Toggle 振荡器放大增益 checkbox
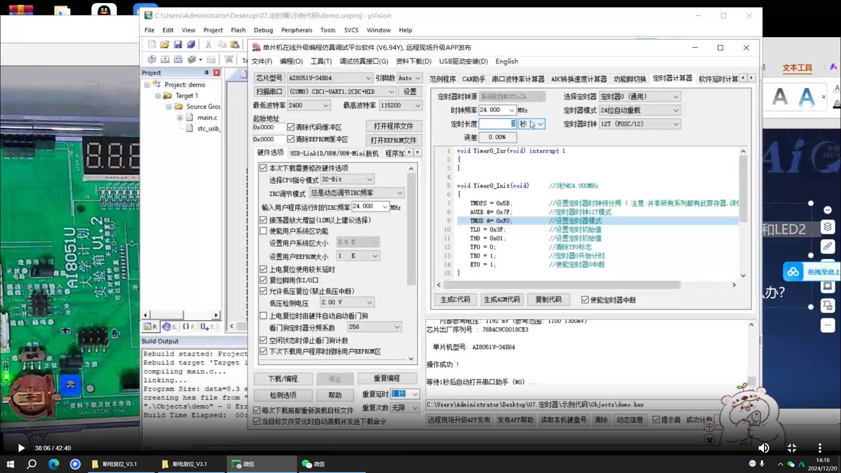 [x=263, y=220]
